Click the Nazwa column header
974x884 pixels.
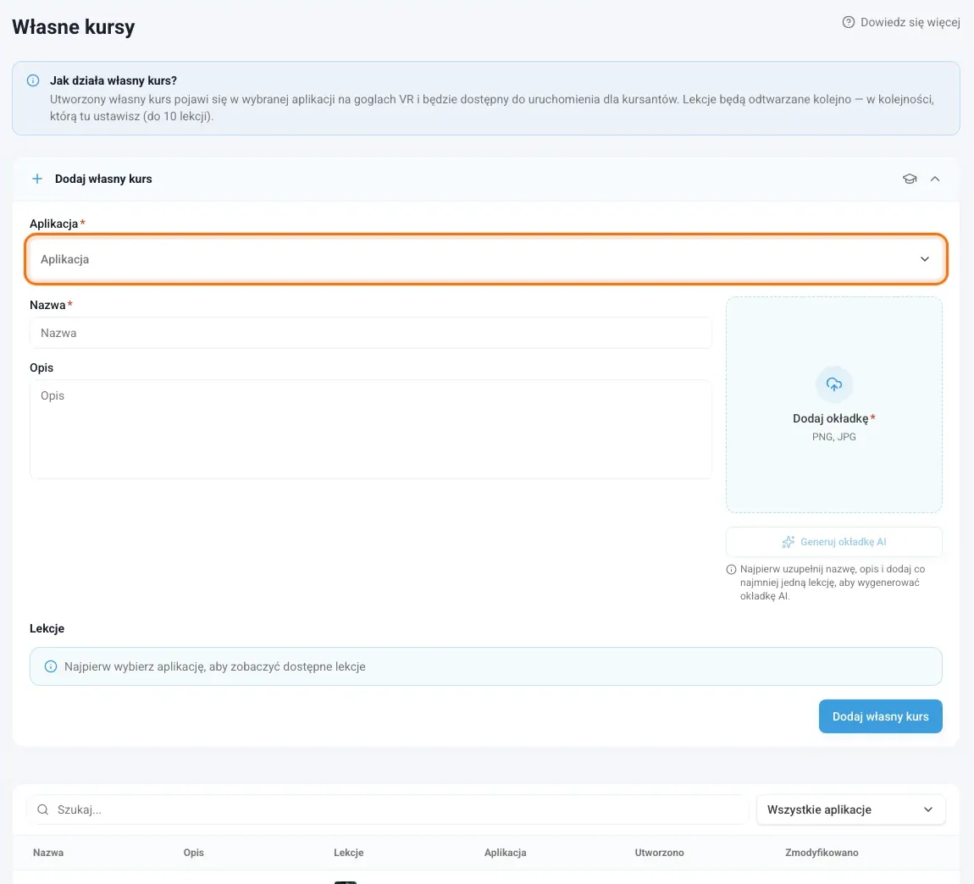click(x=48, y=853)
